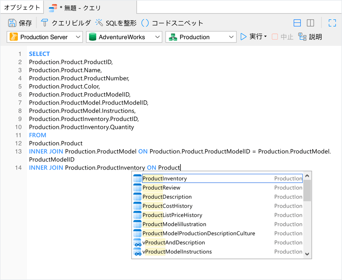This screenshot has width=342, height=280.
Task: Click the 説明 explain icon
Action: (x=302, y=37)
